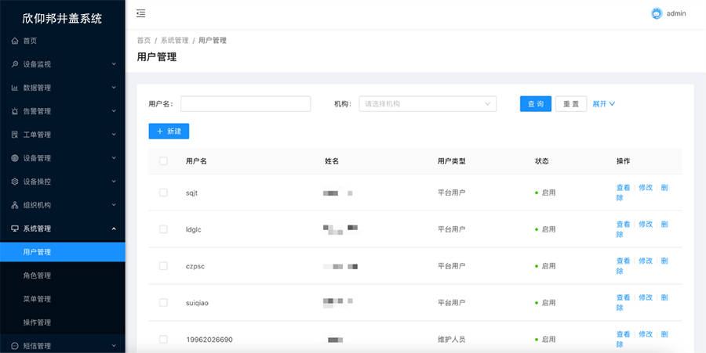Go to 菜单管理 in the sidebar

[37, 299]
